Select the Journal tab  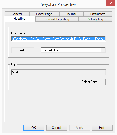[71, 14]
